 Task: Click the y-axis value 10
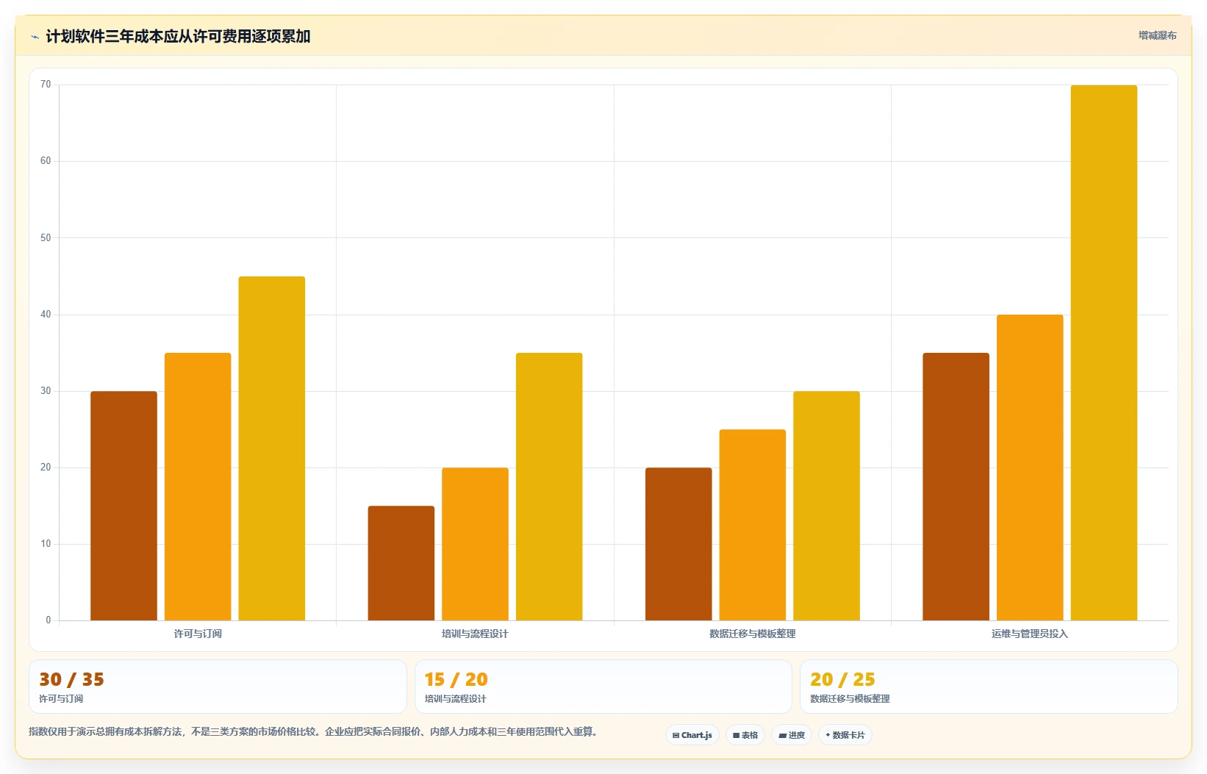46,544
